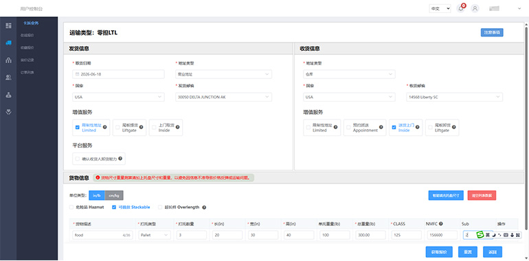Click the 重置 button
The height and width of the screenshot is (261, 529).
click(x=467, y=252)
